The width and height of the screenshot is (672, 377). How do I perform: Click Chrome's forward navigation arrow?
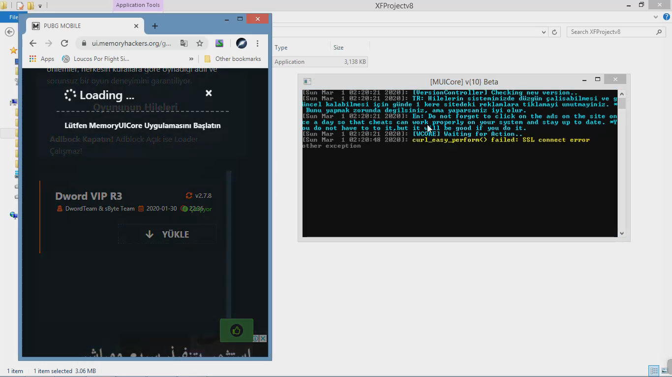tap(48, 43)
